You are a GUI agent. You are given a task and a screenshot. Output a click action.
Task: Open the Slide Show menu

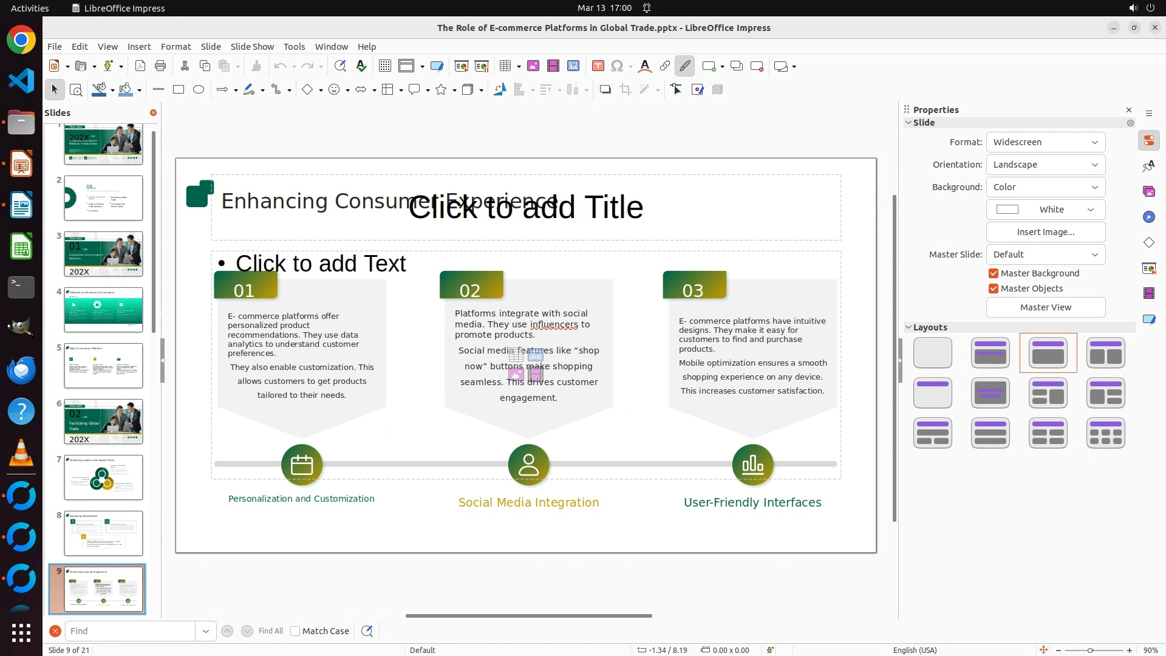(x=252, y=47)
